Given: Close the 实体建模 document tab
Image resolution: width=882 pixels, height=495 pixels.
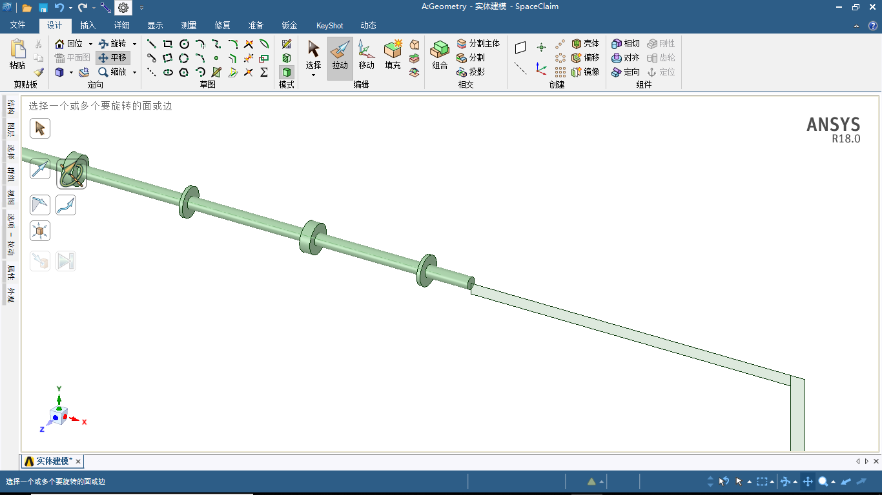Looking at the screenshot, I should click(78, 461).
